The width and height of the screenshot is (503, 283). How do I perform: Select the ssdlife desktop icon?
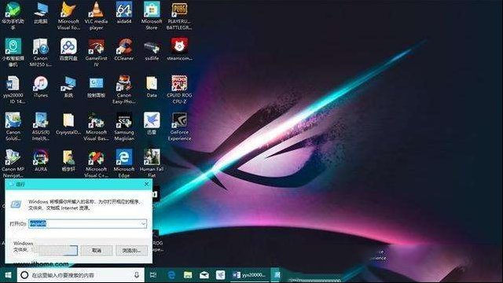pos(152,50)
